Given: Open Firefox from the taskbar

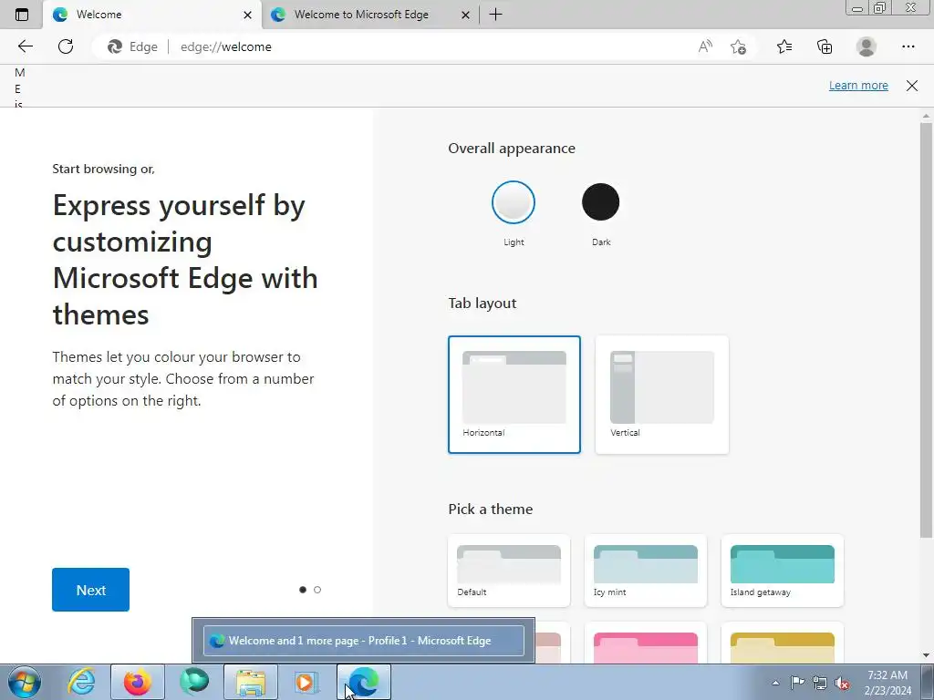Looking at the screenshot, I should point(138,682).
